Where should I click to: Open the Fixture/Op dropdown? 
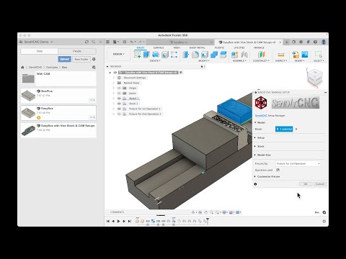pos(298,163)
